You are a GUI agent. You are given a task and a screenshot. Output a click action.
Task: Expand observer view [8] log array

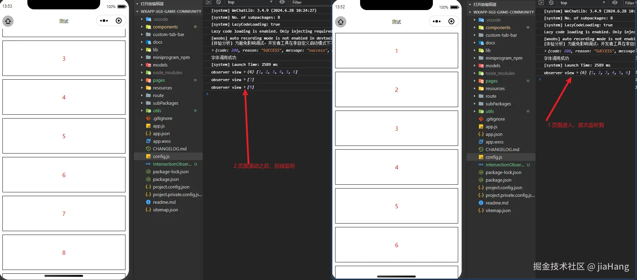(245, 87)
